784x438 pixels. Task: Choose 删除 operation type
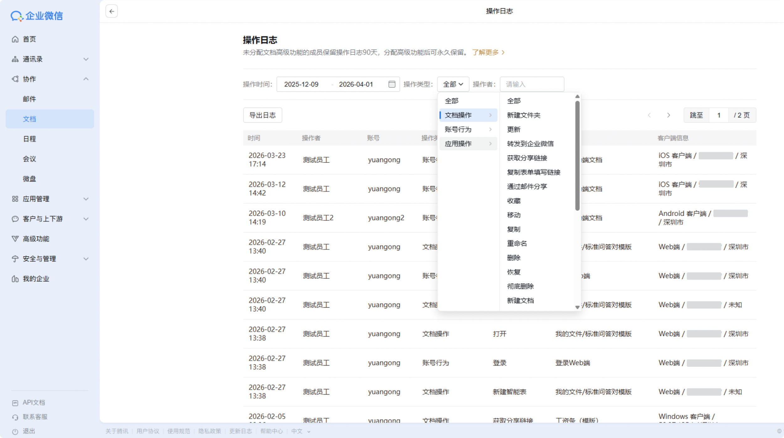(514, 258)
